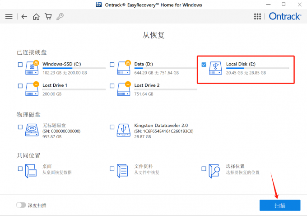
Task: Tick the Lost Drive 1 checkbox
Action: pos(20,86)
